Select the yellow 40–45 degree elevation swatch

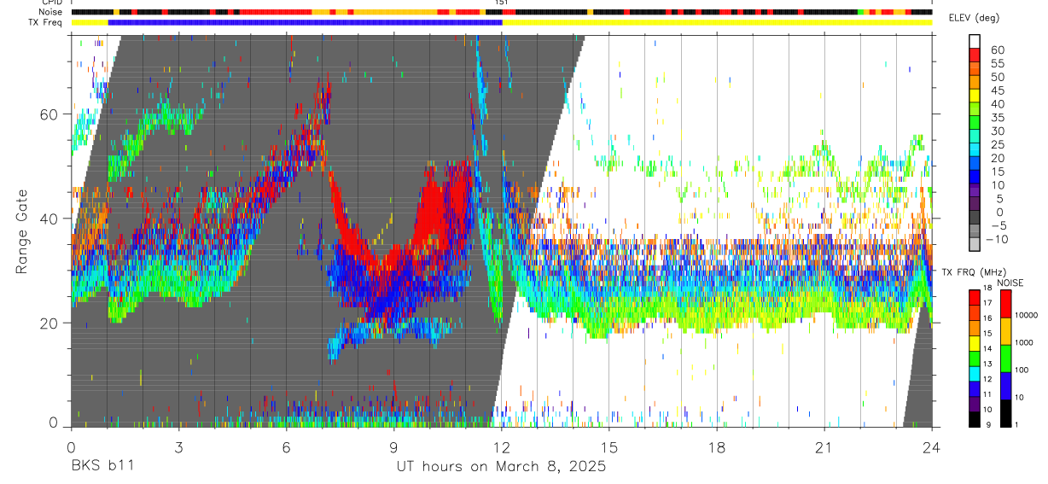(x=975, y=96)
